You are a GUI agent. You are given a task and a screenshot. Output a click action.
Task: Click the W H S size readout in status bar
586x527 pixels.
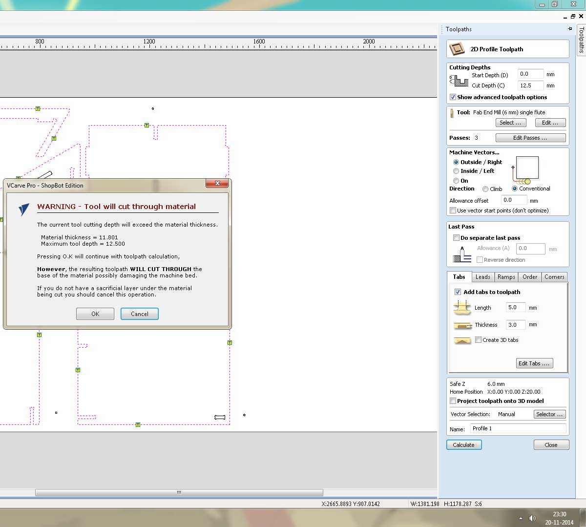pos(446,504)
